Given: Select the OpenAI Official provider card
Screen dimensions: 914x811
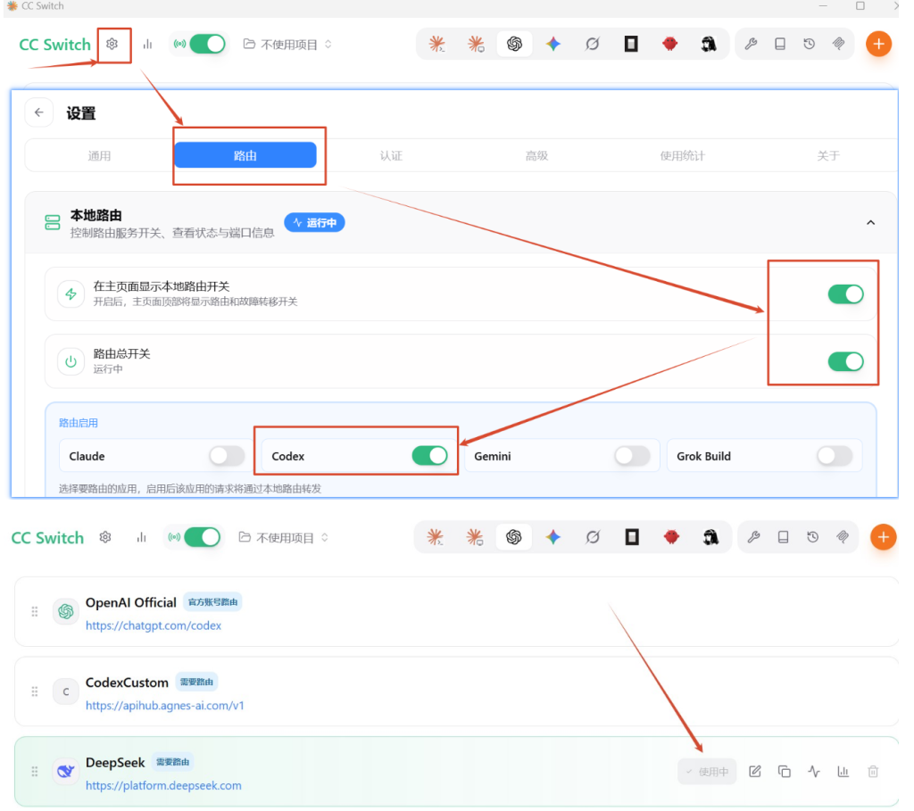Looking at the screenshot, I should click(x=456, y=612).
